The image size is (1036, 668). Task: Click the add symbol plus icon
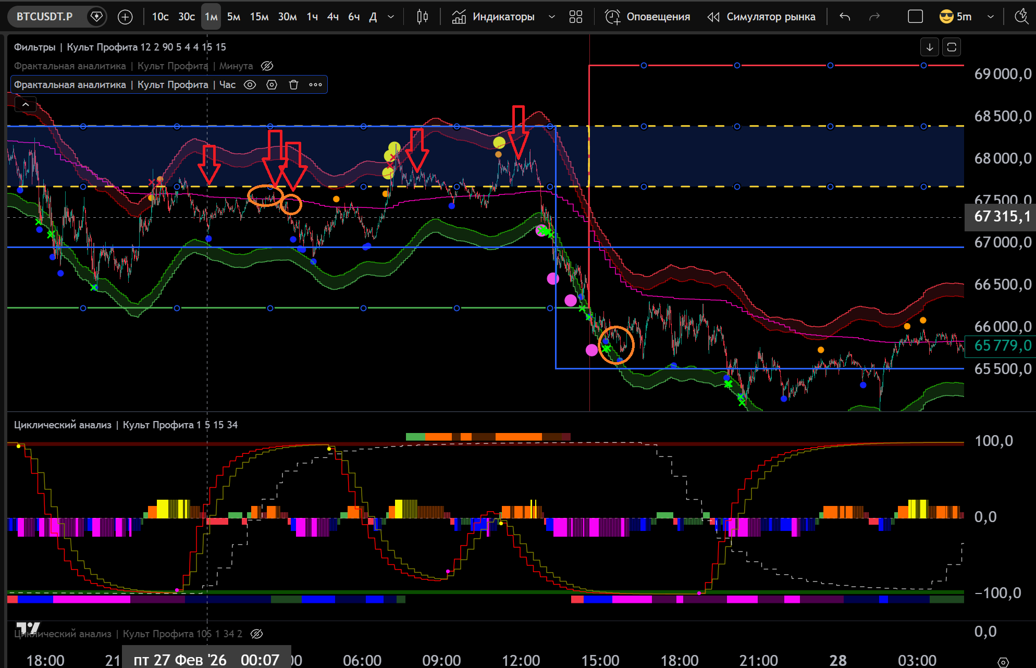pos(125,17)
